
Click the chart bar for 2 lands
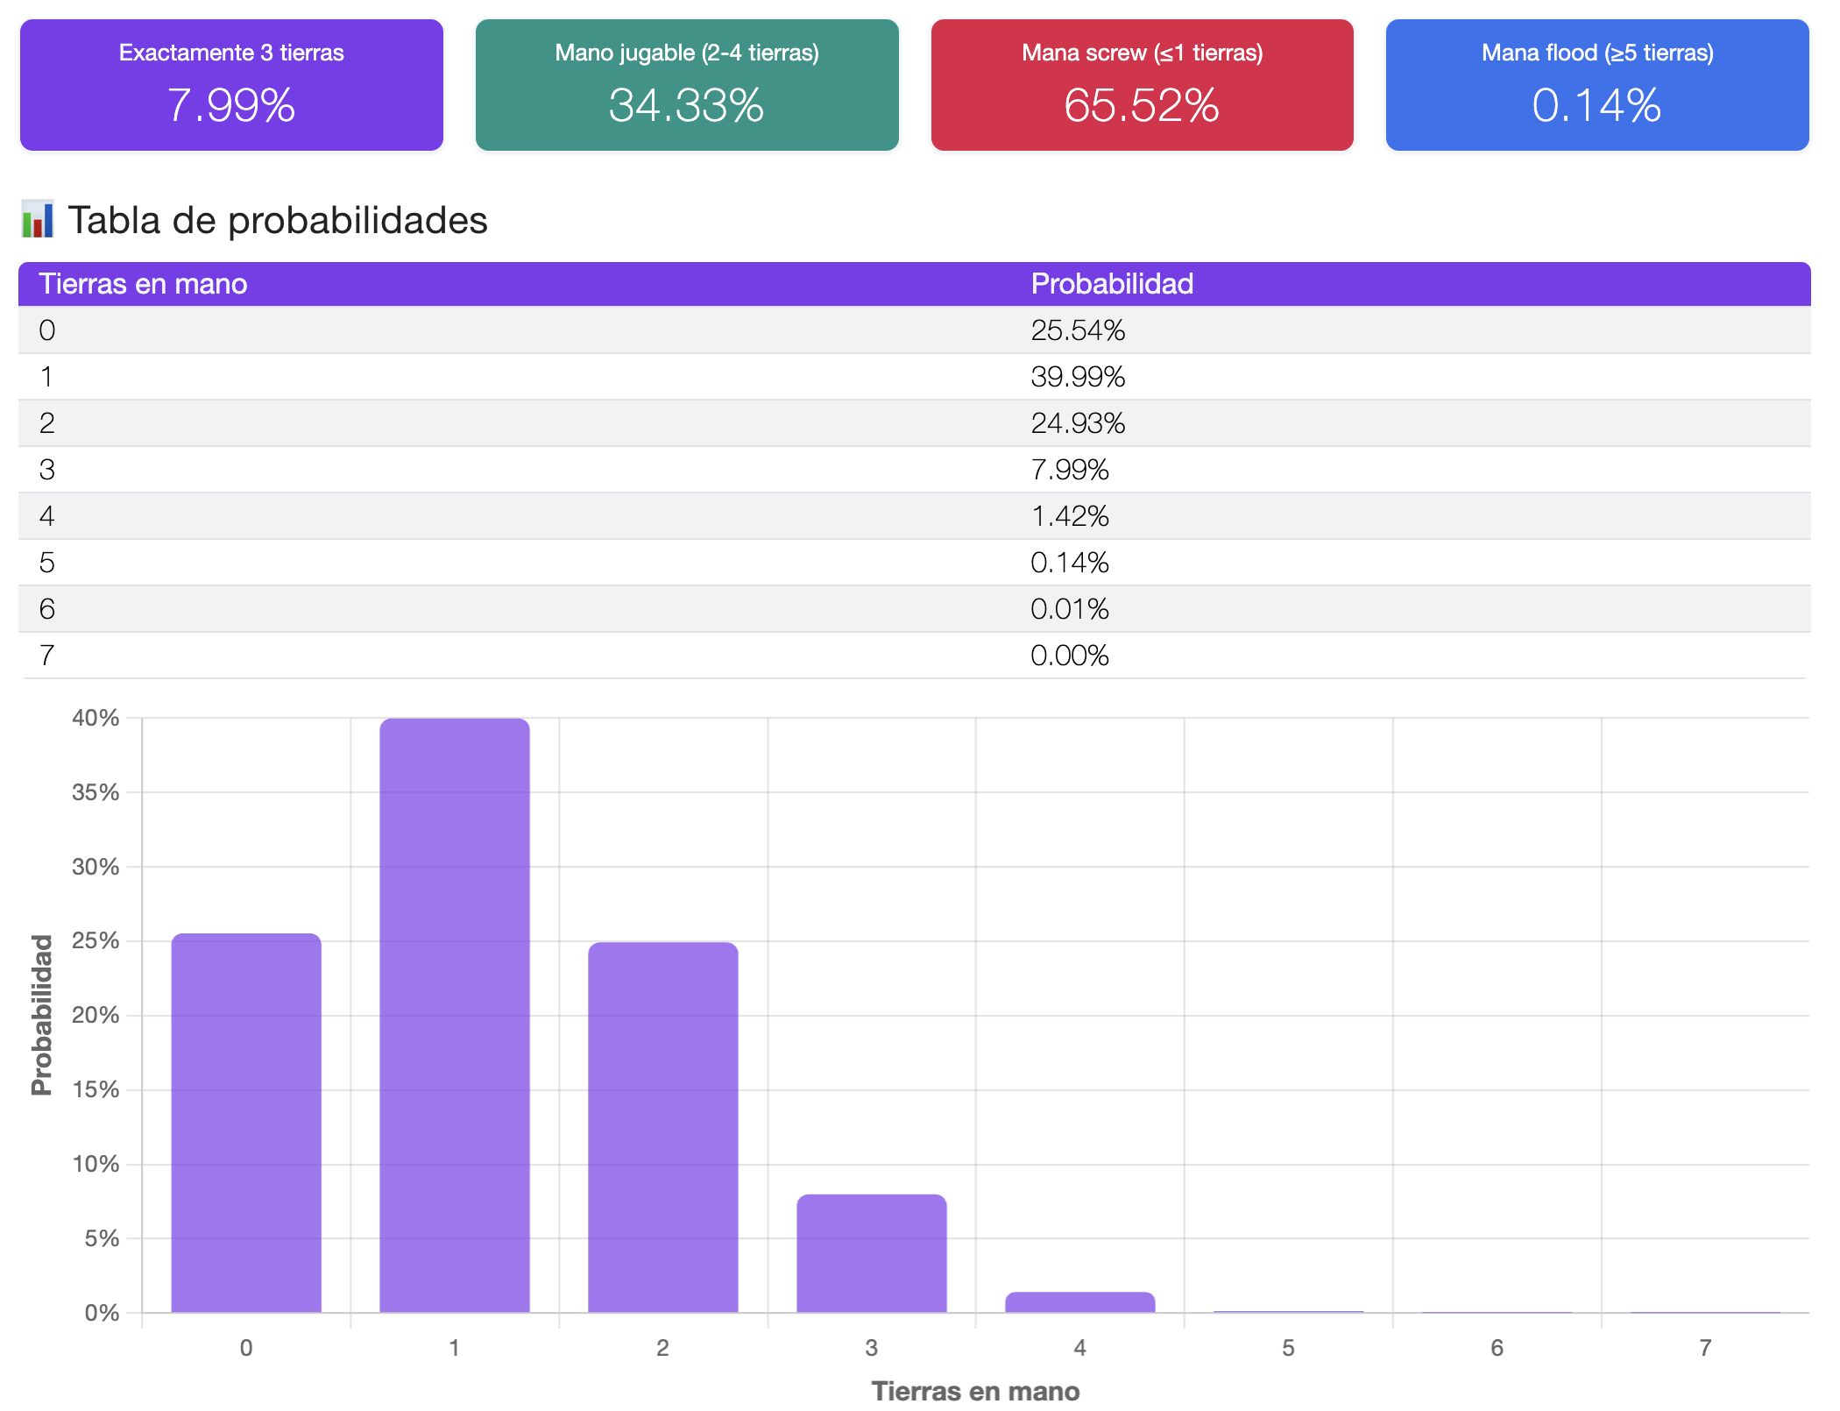662,1126
